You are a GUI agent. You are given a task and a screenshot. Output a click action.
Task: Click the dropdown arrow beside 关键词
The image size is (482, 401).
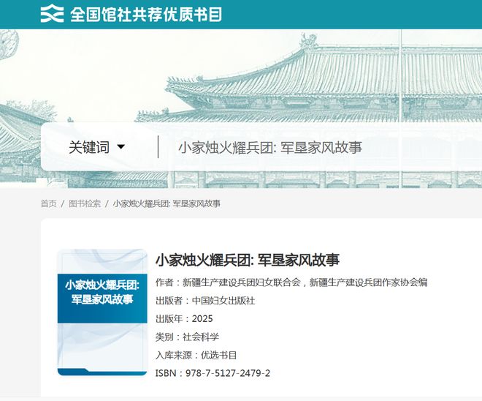pyautogui.click(x=120, y=147)
